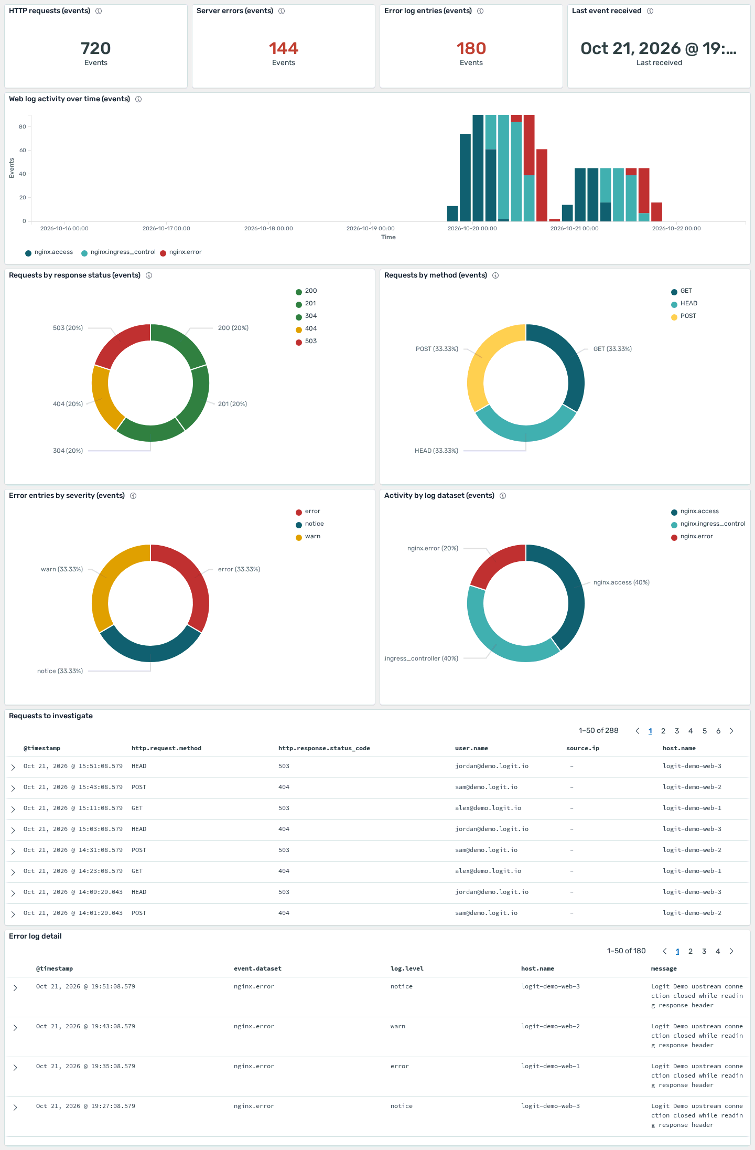Click the 144 Server errors metric value
The height and width of the screenshot is (1150, 755).
pos(284,49)
